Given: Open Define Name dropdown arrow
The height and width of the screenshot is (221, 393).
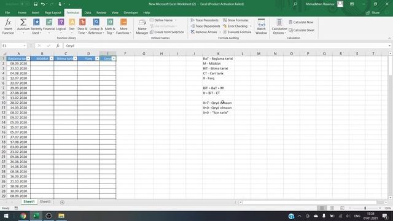Looking at the screenshot, I should click(176, 20).
